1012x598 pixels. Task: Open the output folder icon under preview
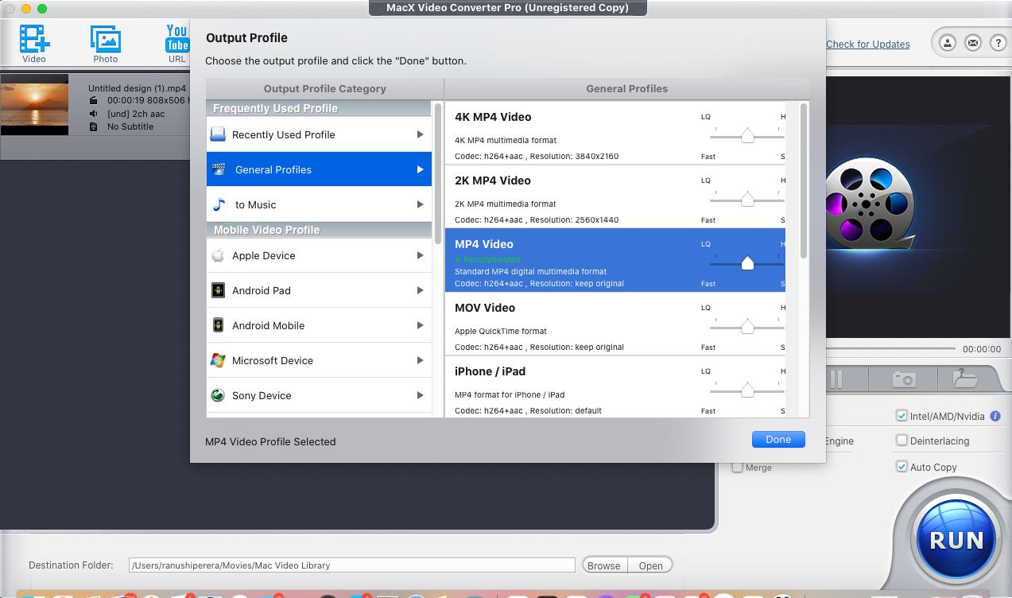[965, 378]
